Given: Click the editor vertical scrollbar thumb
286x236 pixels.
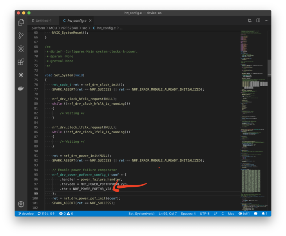Looking at the screenshot, I should tap(269, 68).
